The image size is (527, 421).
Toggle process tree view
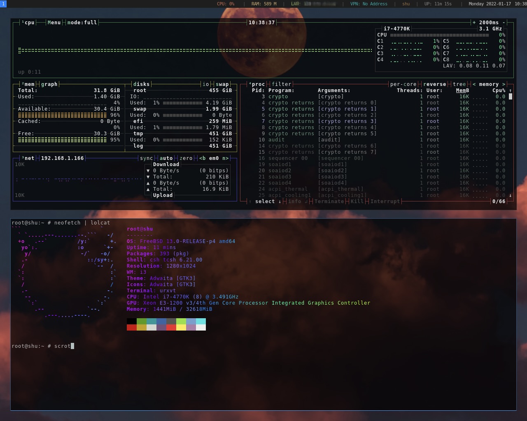click(x=459, y=84)
